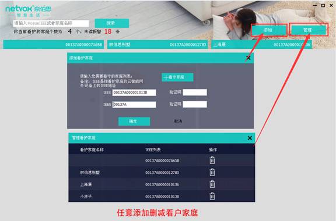Viewport: 336px width, 221px height.
Task: Delete the 小房子 family entry
Action: 212,196
